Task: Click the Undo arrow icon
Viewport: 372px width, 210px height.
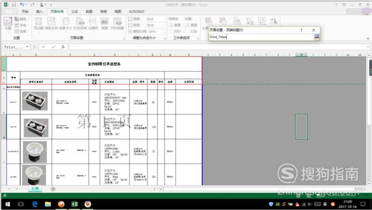Action: tap(22, 4)
